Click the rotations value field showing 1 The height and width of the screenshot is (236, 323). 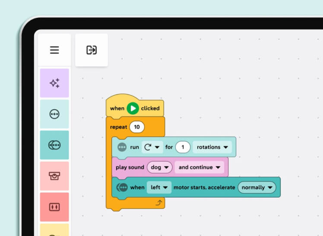click(x=183, y=147)
